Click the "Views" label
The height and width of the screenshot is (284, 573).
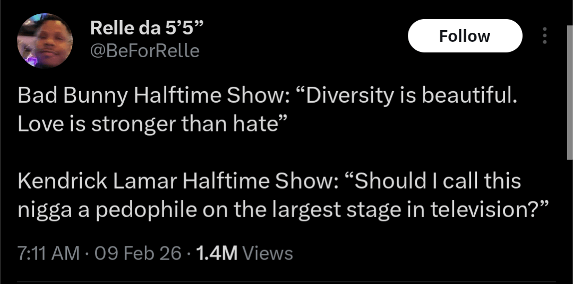click(267, 253)
